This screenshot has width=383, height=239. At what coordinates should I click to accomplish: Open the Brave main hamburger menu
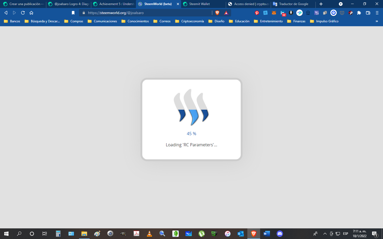click(x=377, y=13)
